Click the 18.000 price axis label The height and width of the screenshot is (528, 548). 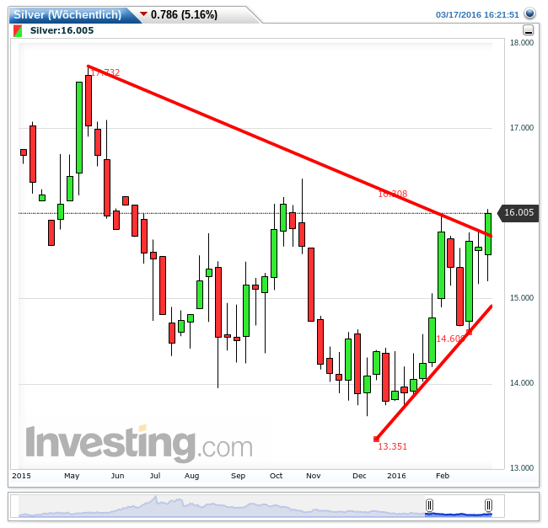tap(521, 43)
